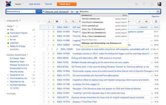Tick the checkbox for IDEA-141918
Image resolution: width=166 pixels, height=105 pixels.
(x=44, y=102)
